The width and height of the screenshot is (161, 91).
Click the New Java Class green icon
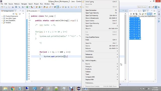pyautogui.click(x=39, y=7)
